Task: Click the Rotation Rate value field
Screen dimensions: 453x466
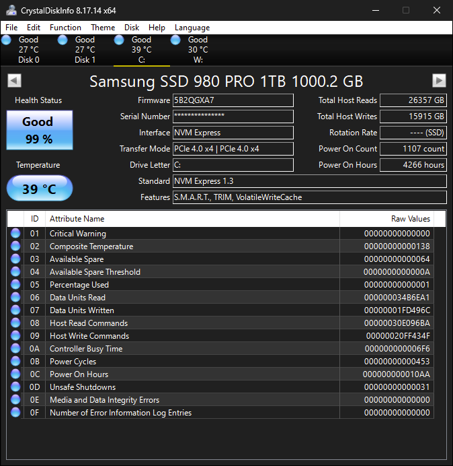Action: [x=413, y=133]
